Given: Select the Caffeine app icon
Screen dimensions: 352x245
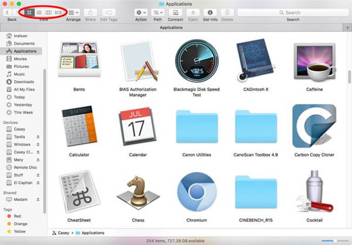Looking at the screenshot, I should pos(314,62).
